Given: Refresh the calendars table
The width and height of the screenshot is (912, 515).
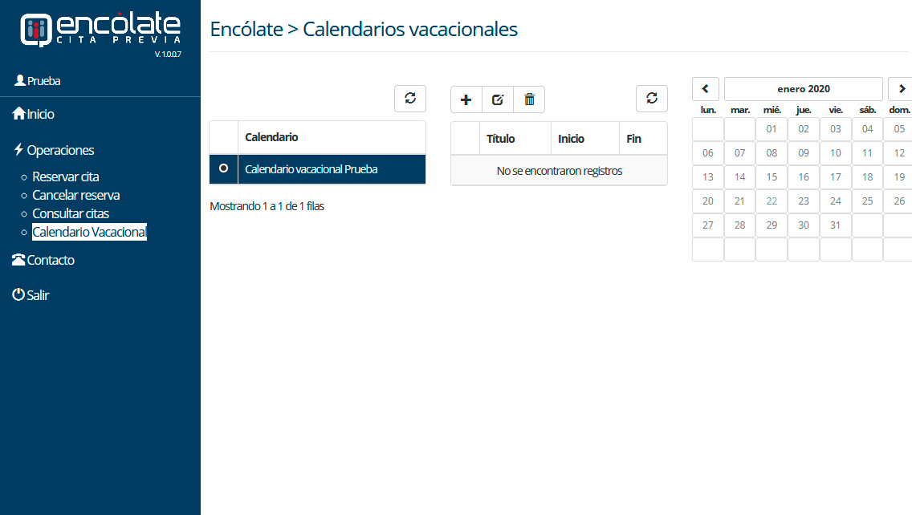Looking at the screenshot, I should 410,99.
